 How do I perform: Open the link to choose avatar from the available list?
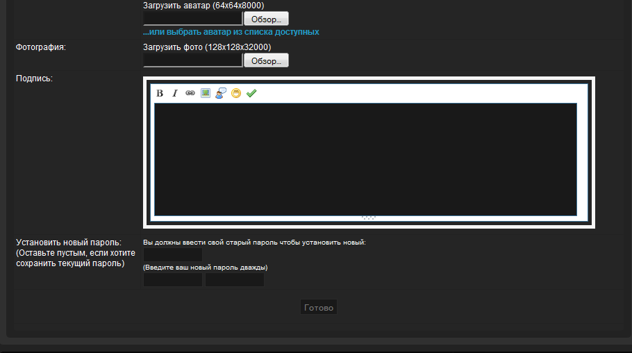coord(231,32)
